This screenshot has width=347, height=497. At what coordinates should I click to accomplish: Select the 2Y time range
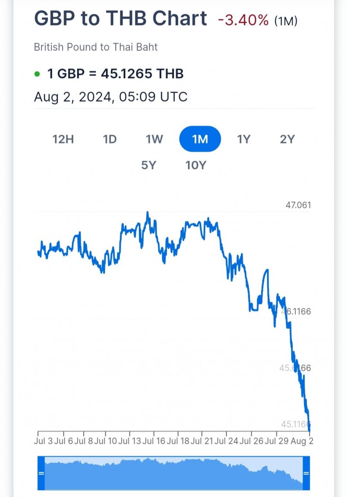[287, 139]
